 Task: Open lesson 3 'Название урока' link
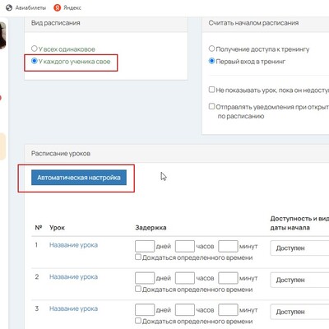click(73, 308)
